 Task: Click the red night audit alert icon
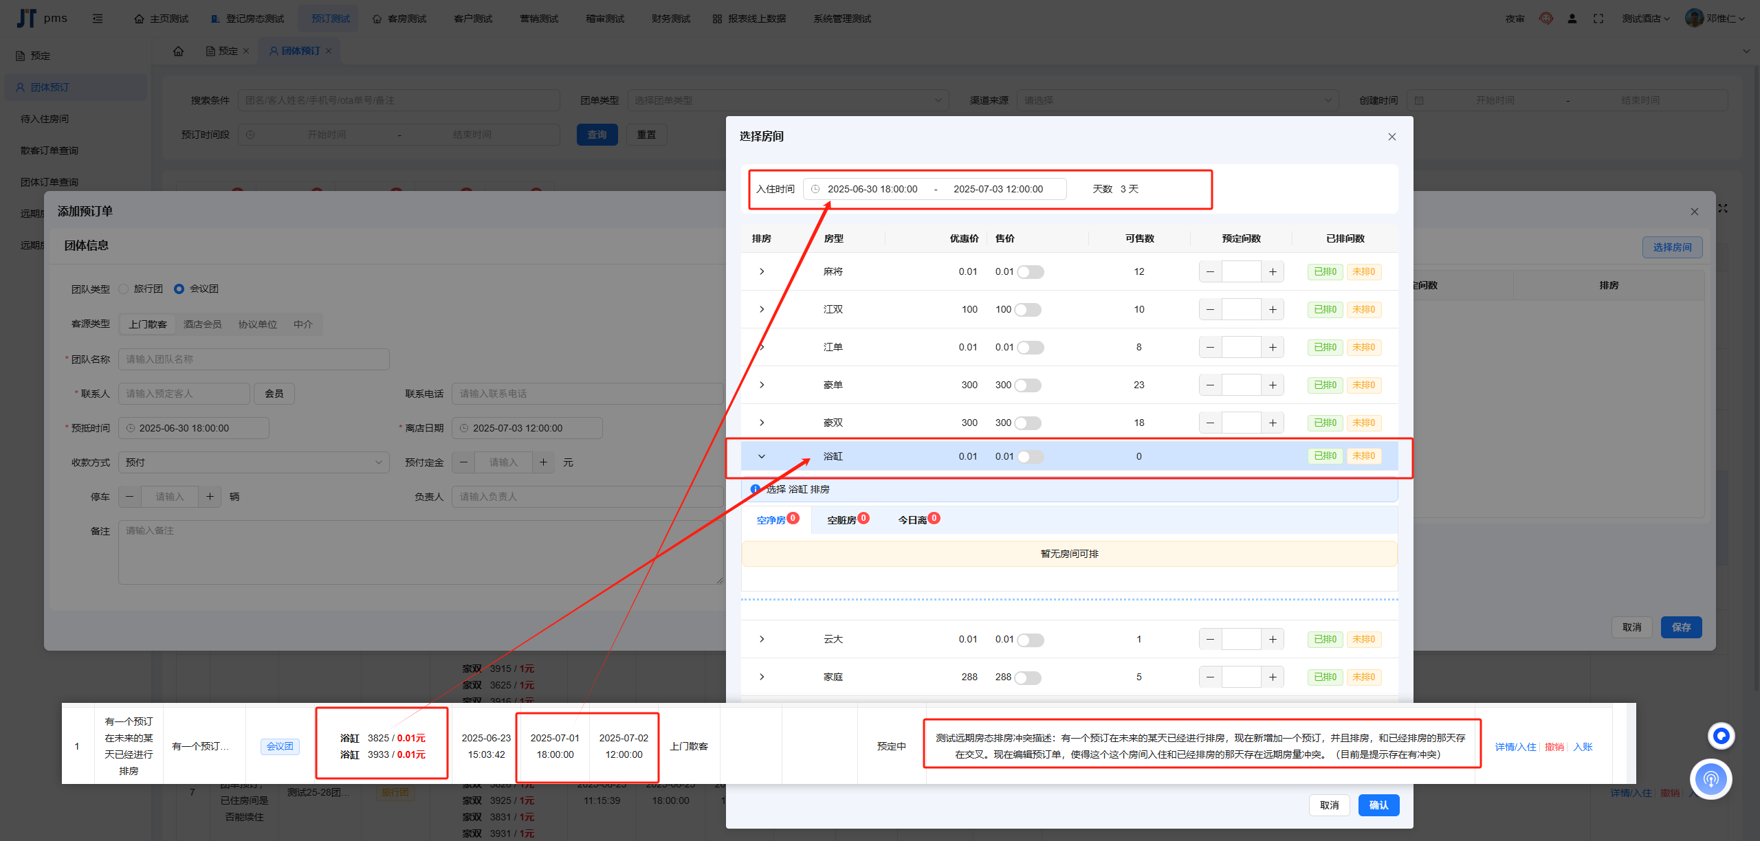coord(1545,19)
